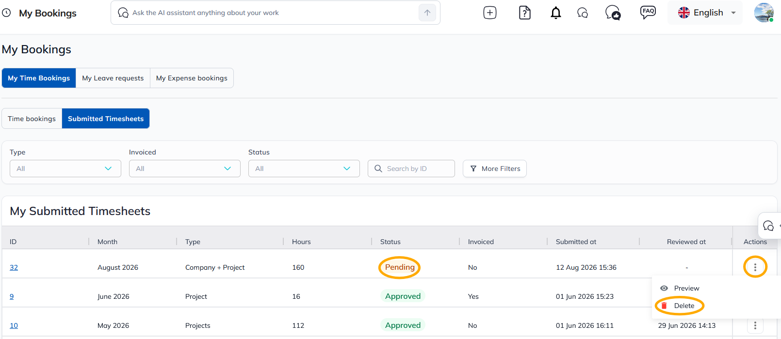Viewport: 781px width, 339px height.
Task: Choose Delete from the actions menu
Action: point(684,306)
